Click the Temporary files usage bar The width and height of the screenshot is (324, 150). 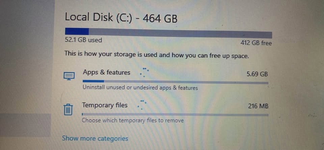click(x=175, y=115)
